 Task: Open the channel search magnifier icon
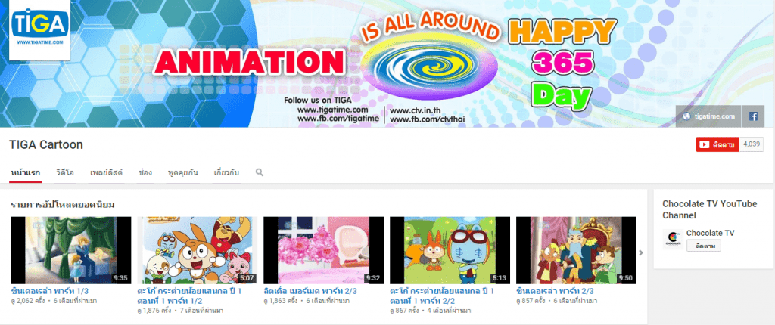(260, 172)
